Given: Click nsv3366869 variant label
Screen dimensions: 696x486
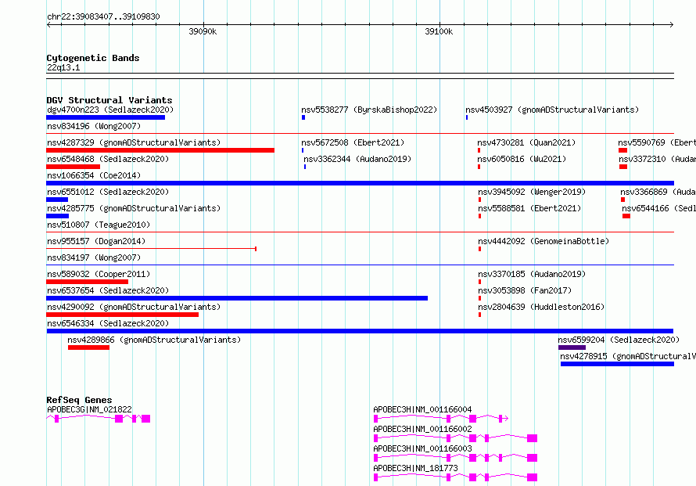Looking at the screenshot, I should 658,192.
